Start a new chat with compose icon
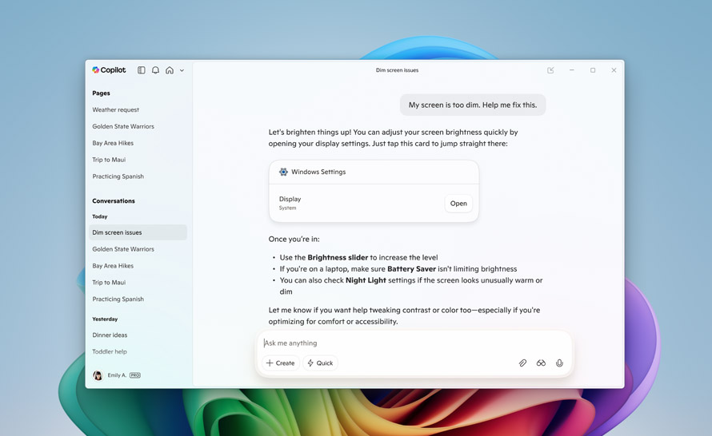This screenshot has height=436, width=712. pyautogui.click(x=550, y=70)
